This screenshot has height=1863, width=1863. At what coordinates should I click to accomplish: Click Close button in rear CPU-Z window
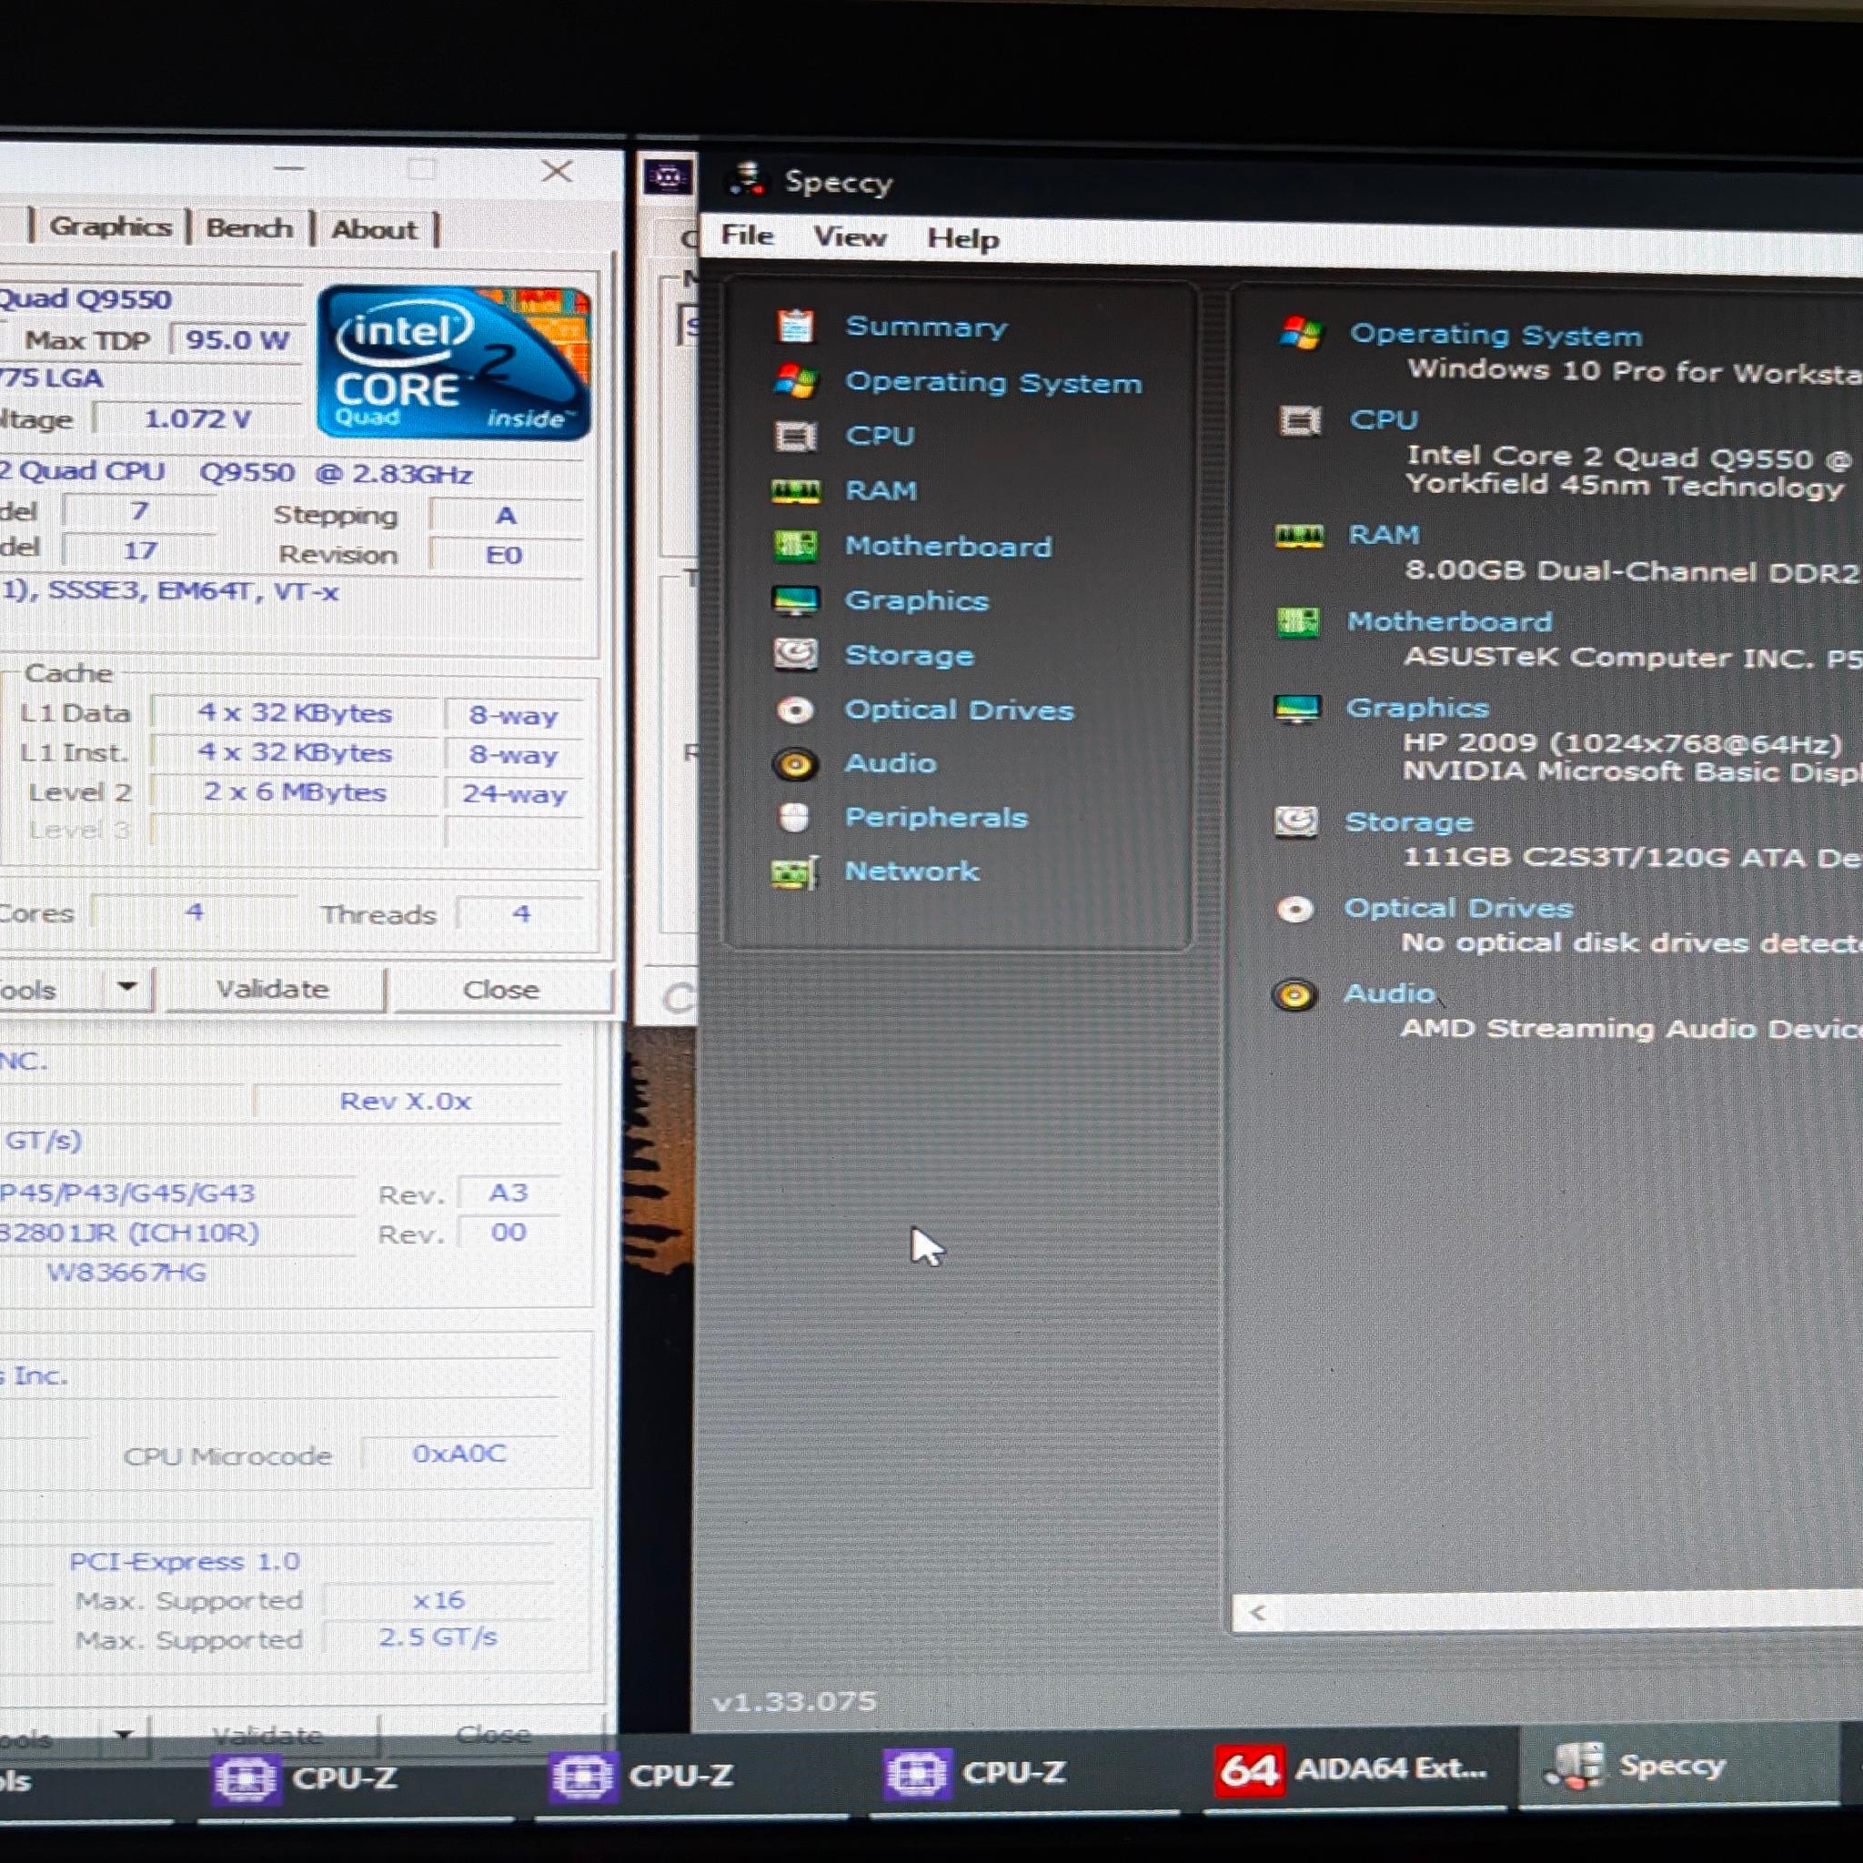[494, 1735]
